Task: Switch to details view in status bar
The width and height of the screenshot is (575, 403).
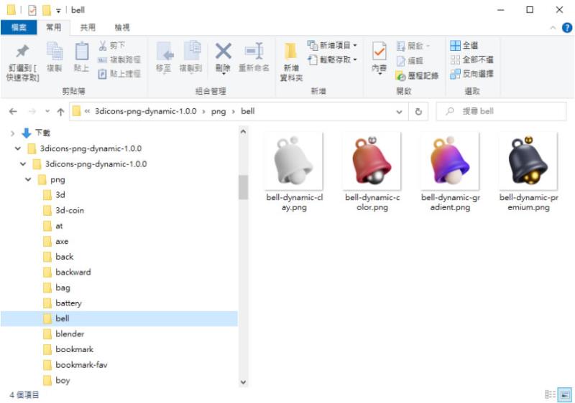Action: click(x=550, y=394)
